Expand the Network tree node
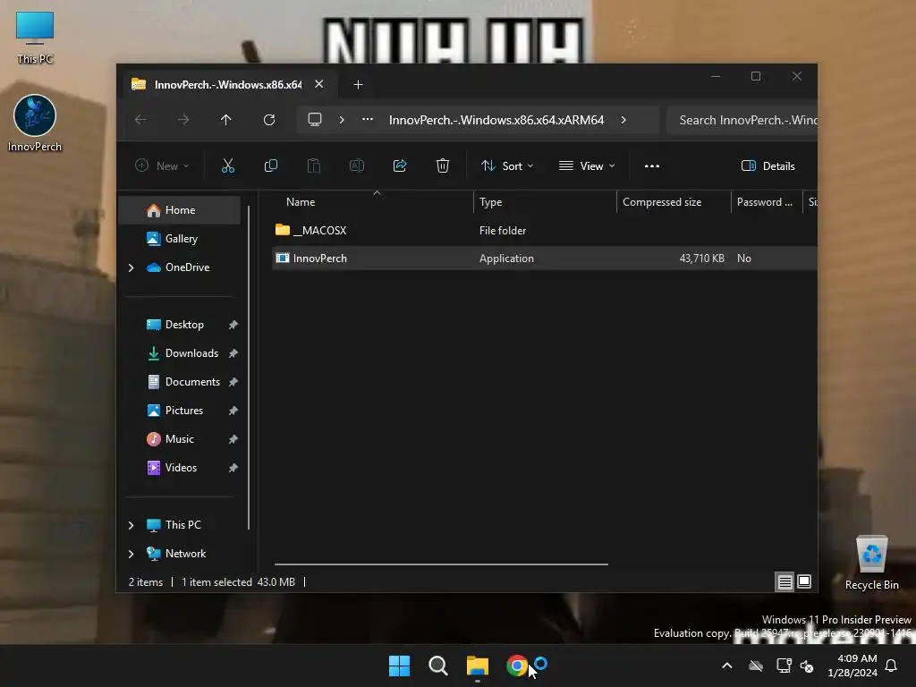 (131, 554)
